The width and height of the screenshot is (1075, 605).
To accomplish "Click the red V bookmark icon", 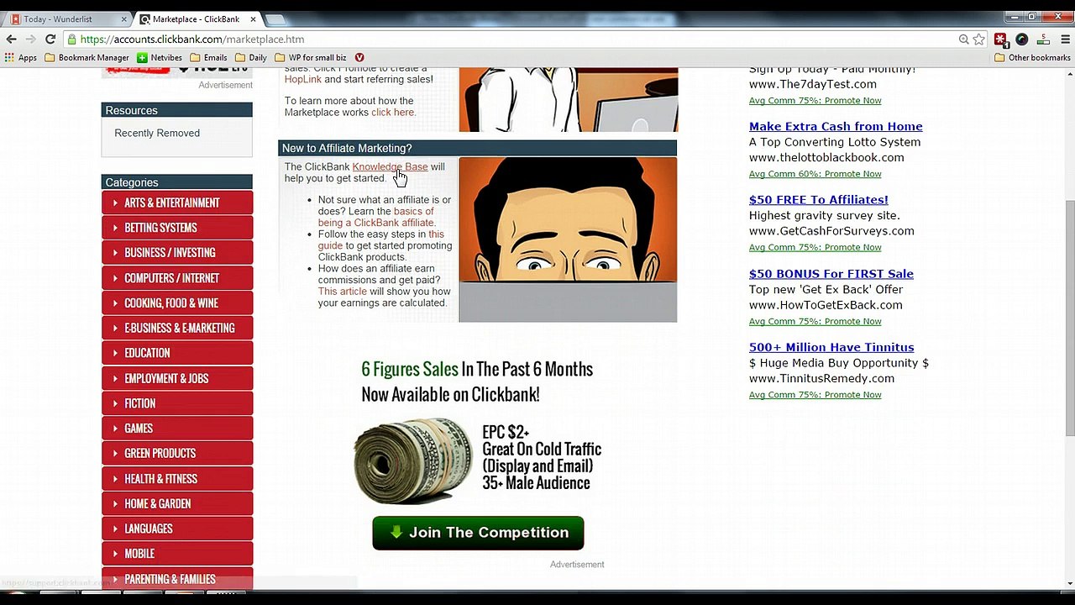I will (359, 58).
